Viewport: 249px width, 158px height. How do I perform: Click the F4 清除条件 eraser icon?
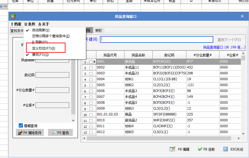19,133
